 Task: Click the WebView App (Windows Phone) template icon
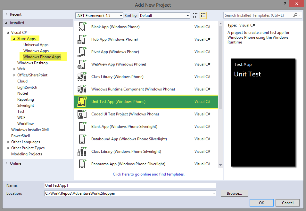pos(82,64)
